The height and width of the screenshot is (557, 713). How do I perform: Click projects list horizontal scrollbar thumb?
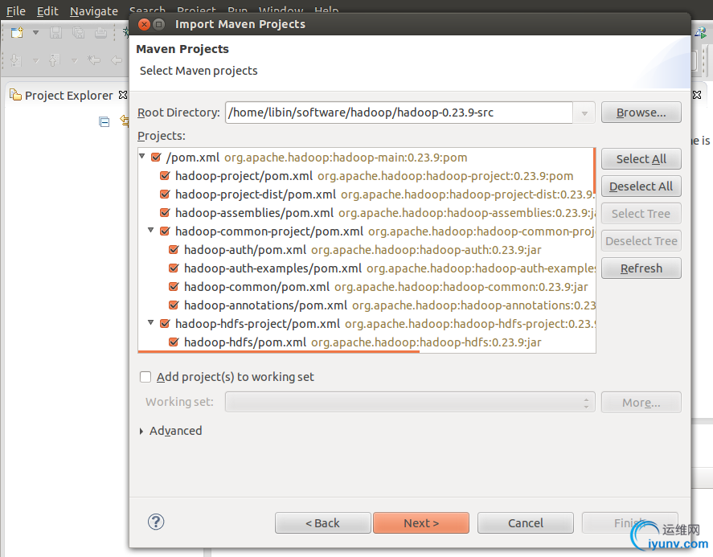pos(279,351)
